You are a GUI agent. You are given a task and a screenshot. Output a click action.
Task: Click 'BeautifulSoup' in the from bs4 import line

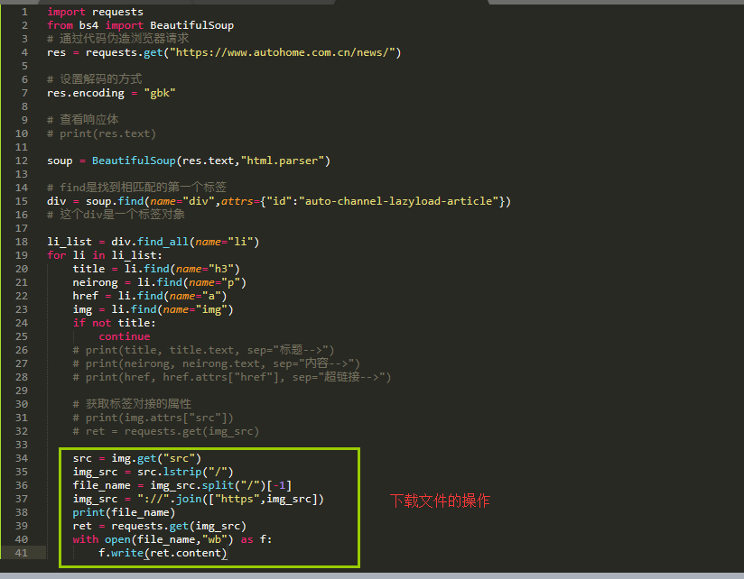(x=191, y=25)
